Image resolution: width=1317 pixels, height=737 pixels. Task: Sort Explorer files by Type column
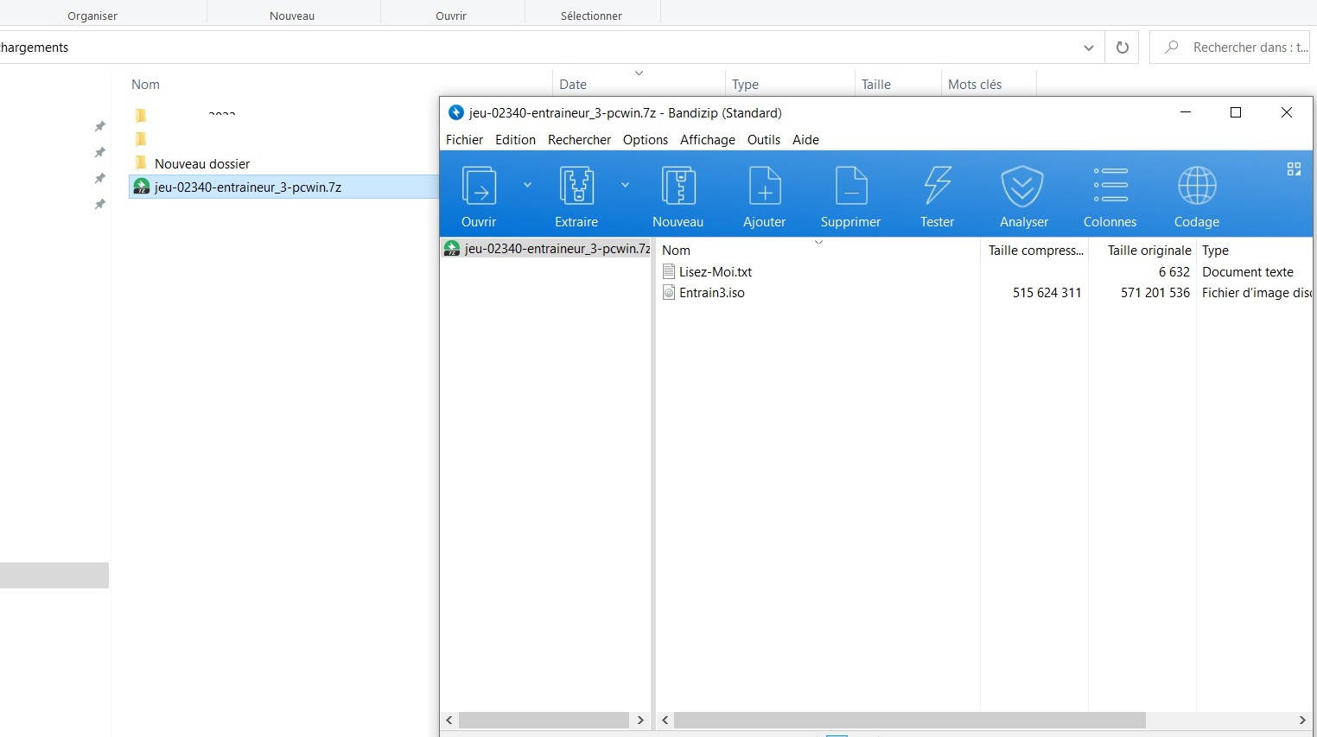point(790,84)
